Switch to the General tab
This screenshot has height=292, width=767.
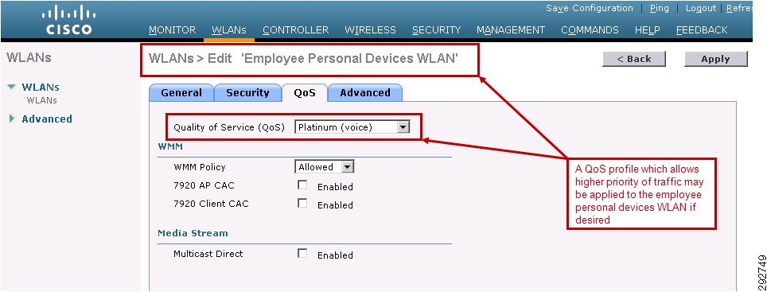[x=181, y=93]
